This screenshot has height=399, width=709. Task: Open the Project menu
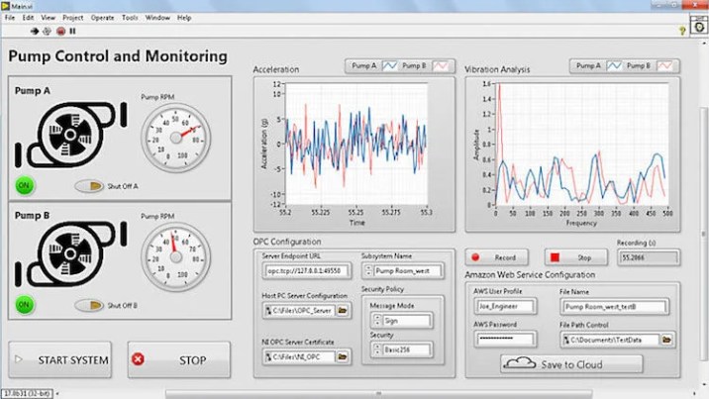click(73, 18)
